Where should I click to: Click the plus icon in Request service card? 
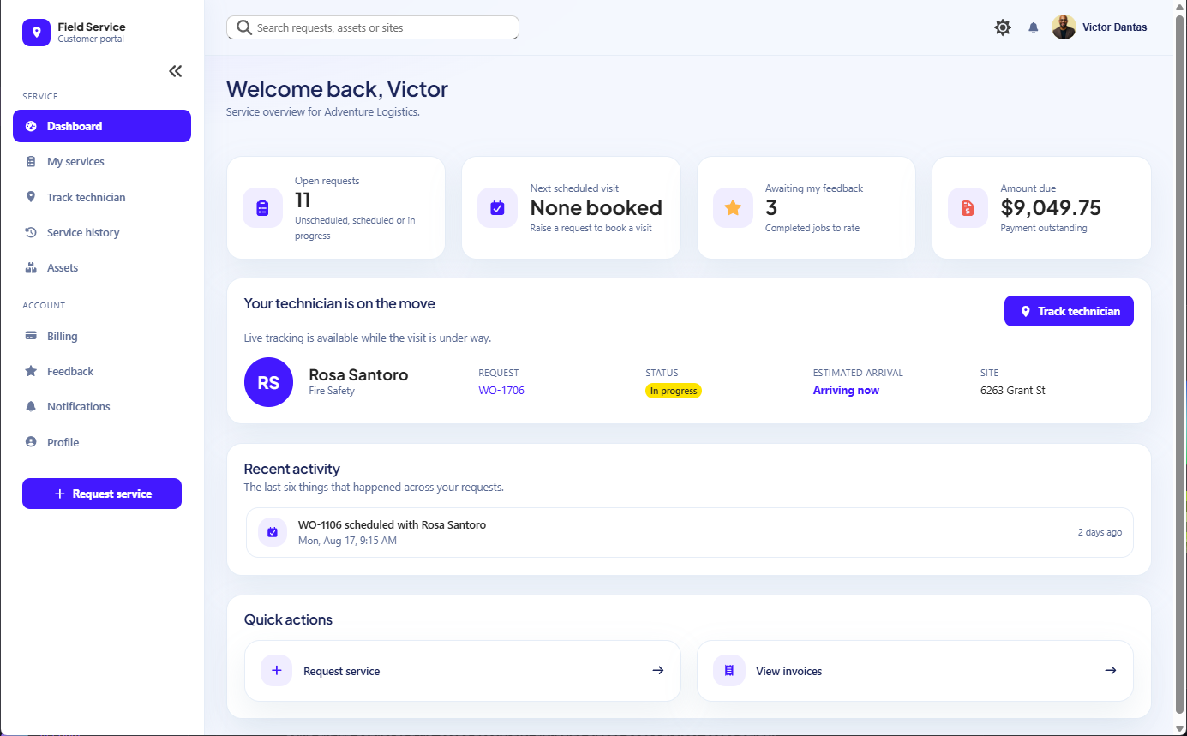coord(276,671)
